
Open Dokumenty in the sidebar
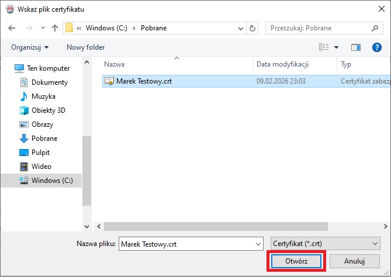click(49, 82)
